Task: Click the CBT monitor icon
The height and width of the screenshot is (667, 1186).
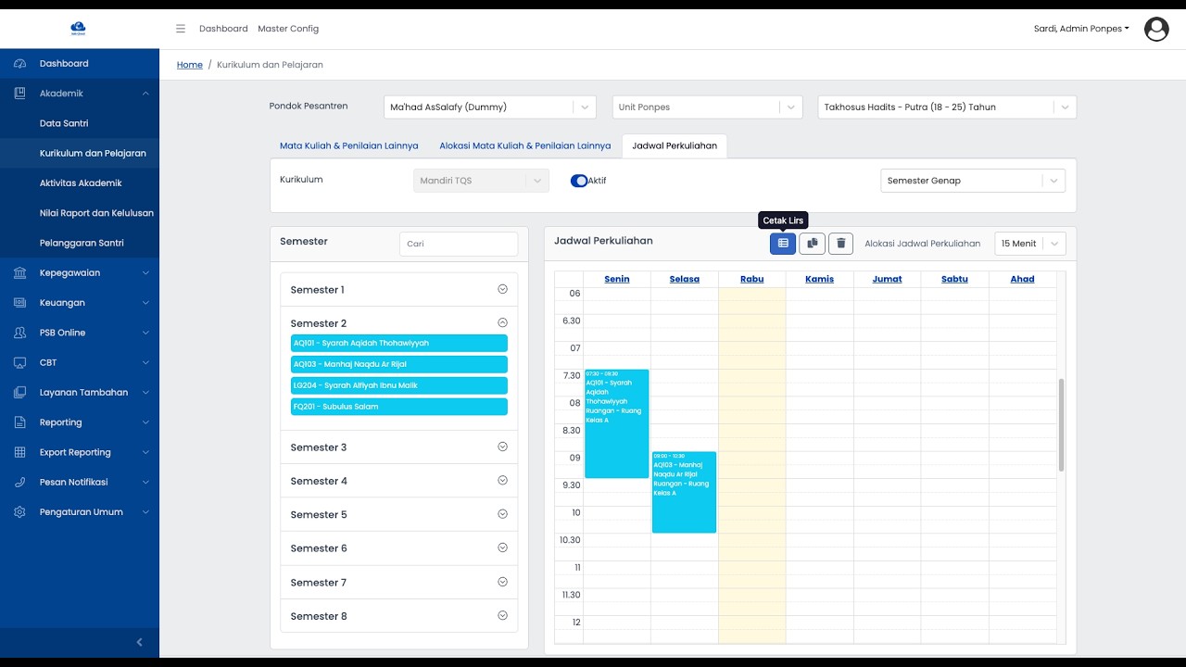Action: (x=20, y=363)
